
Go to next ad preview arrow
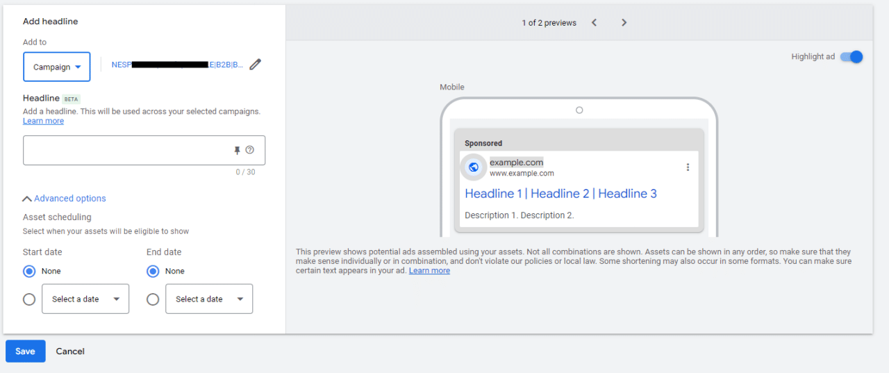[624, 23]
